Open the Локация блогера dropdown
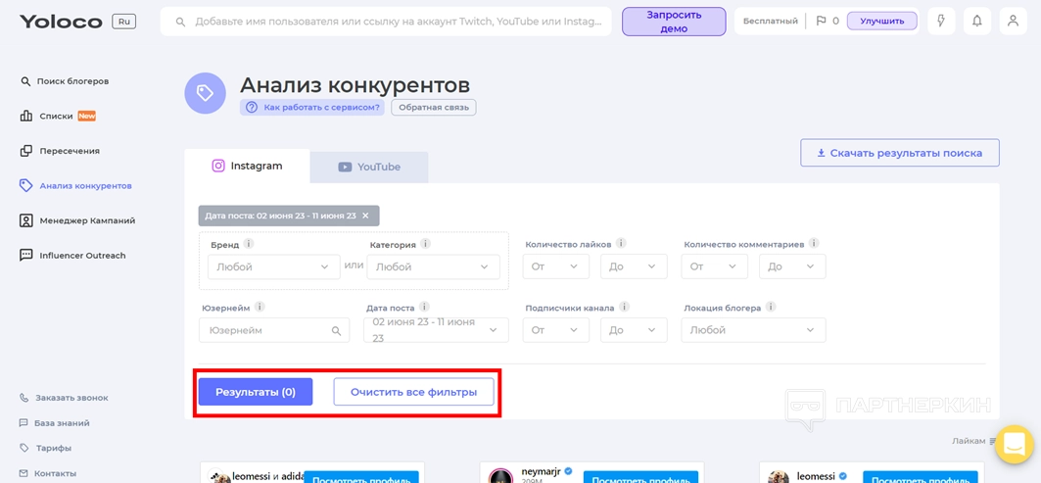Viewport: 1041px width, 483px height. point(753,330)
